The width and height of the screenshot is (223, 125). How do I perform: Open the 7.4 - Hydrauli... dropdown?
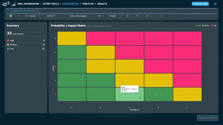click(x=33, y=16)
